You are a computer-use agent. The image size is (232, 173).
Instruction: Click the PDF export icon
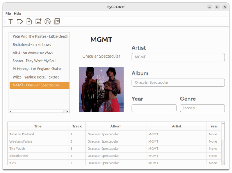pos(57,21)
